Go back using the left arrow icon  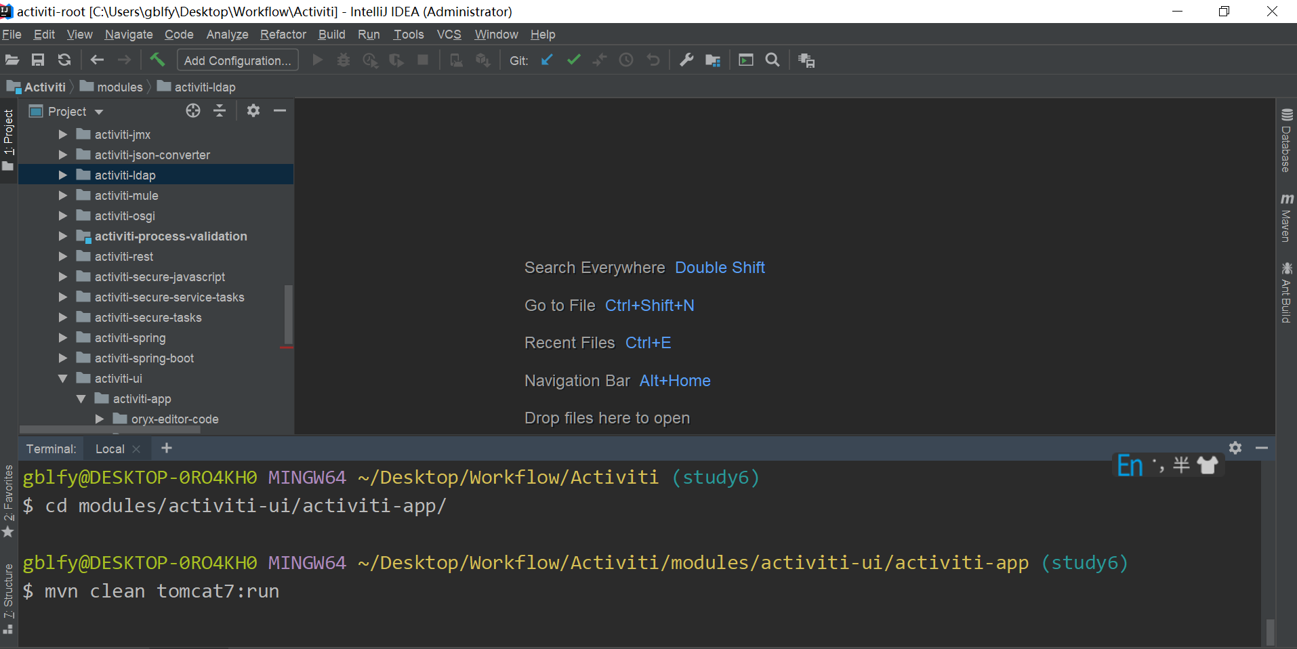point(97,60)
